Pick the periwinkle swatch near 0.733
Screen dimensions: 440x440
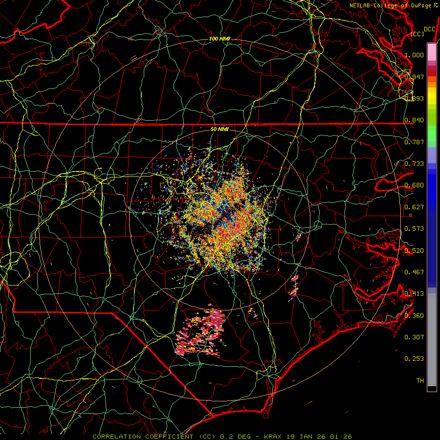(432, 155)
